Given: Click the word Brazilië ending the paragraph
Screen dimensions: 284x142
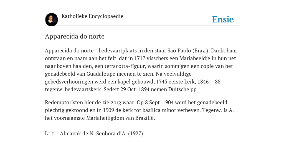Looking at the screenshot, I should pyautogui.click(x=145, y=118).
